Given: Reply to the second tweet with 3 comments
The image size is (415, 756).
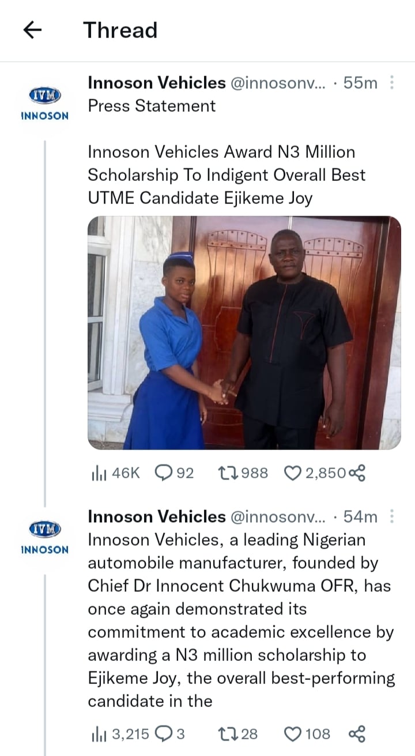Looking at the screenshot, I should [164, 734].
